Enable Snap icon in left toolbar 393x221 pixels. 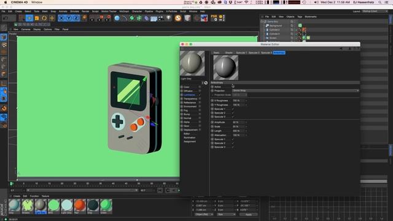4,108
